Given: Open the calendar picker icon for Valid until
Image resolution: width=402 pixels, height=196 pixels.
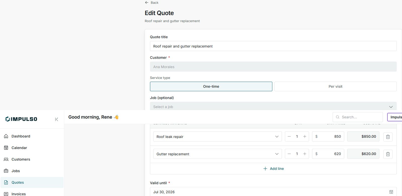Looking at the screenshot, I should (391, 192).
